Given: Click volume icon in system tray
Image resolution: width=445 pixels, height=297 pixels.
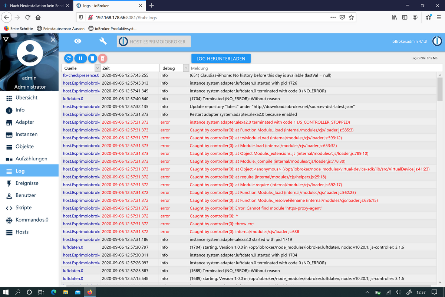Looking at the screenshot, I should [x=398, y=292].
